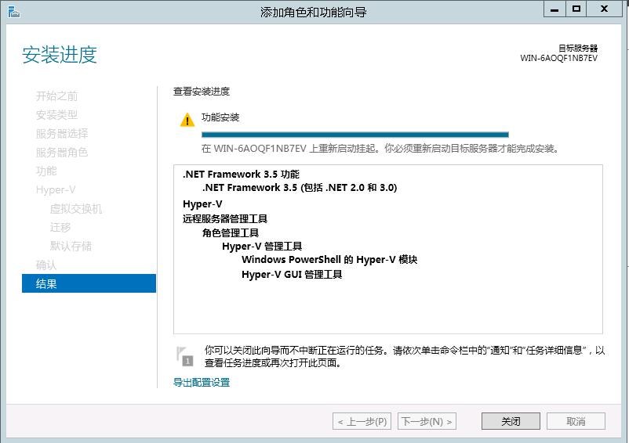Click the 上一步(P) button
Image resolution: width=629 pixels, height=443 pixels.
[362, 421]
